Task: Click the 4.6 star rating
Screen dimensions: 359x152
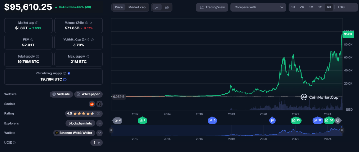Action: pos(80,113)
